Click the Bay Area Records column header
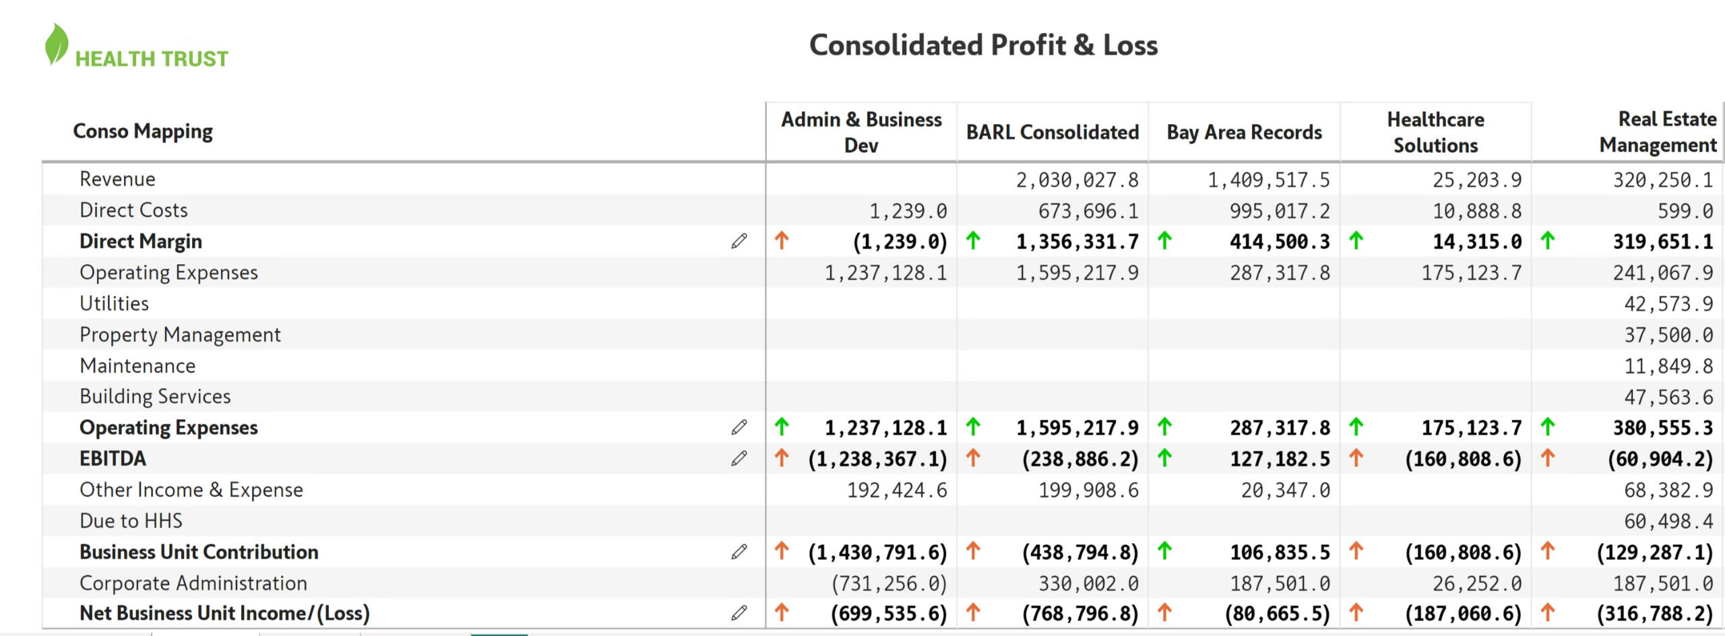This screenshot has height=636, width=1725. (x=1245, y=132)
